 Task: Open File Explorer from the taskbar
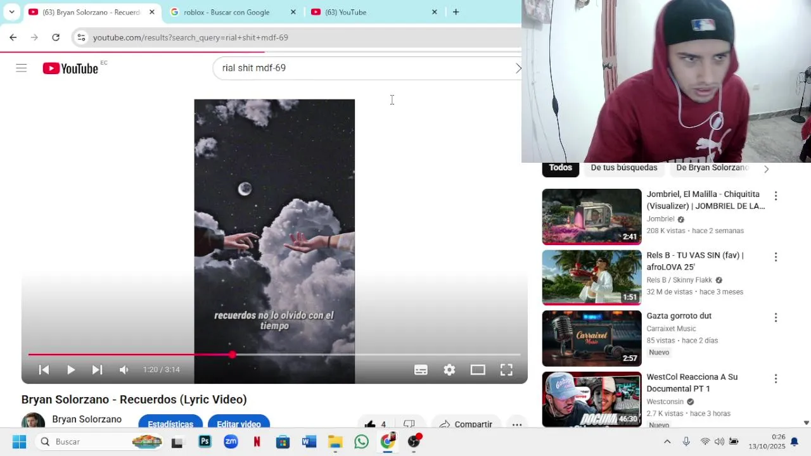pyautogui.click(x=335, y=441)
